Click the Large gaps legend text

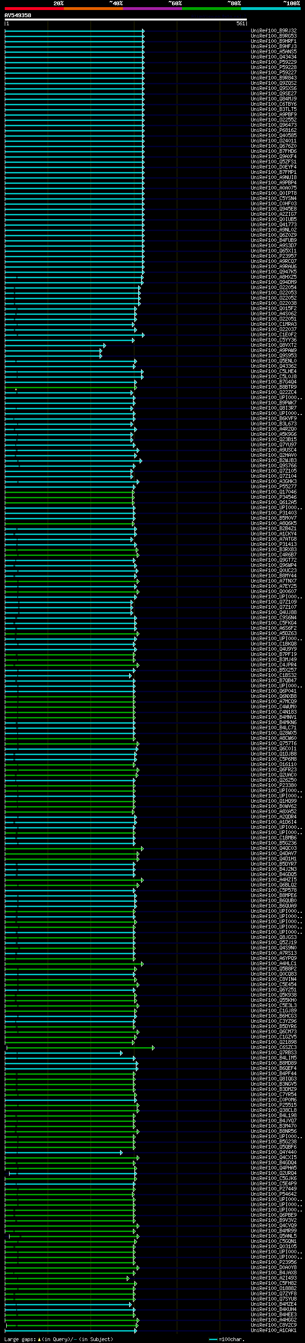coord(20,1339)
